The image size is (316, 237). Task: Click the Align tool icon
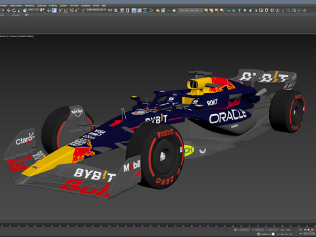[116, 11]
